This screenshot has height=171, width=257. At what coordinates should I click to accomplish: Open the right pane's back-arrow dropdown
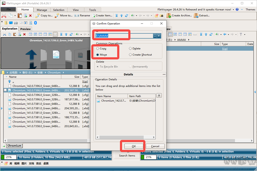tap(228, 34)
